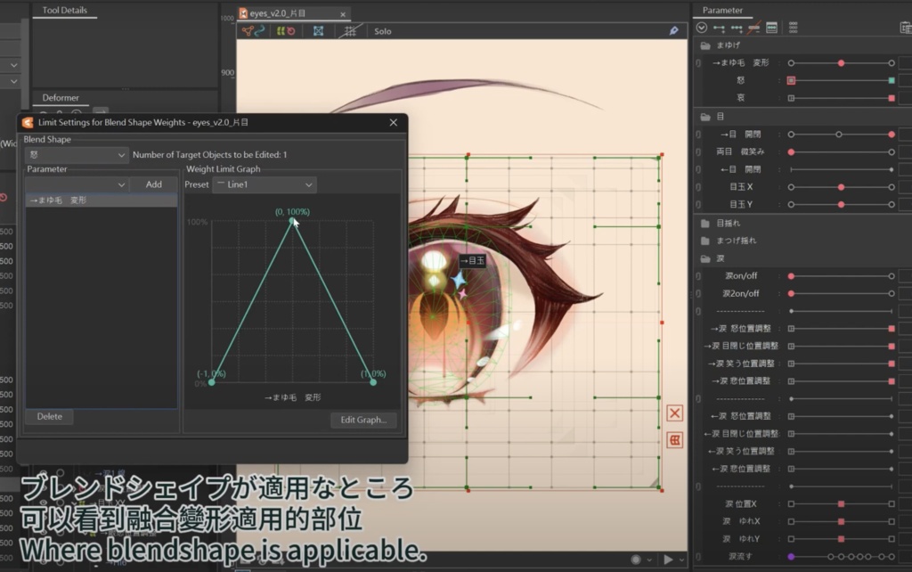Click the Edit Graph button
The width and height of the screenshot is (912, 572).
362,420
